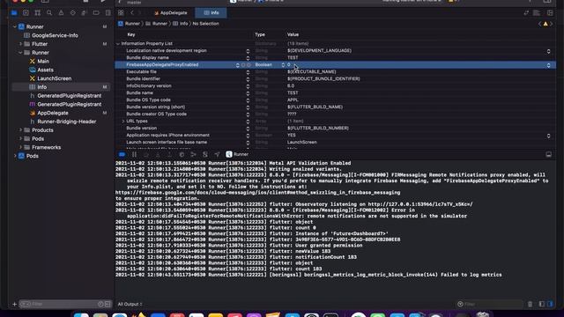Show recently modified files filter icon

pos(100,304)
